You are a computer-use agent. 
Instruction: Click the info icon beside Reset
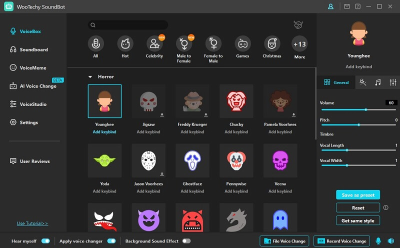pyautogui.click(x=385, y=207)
